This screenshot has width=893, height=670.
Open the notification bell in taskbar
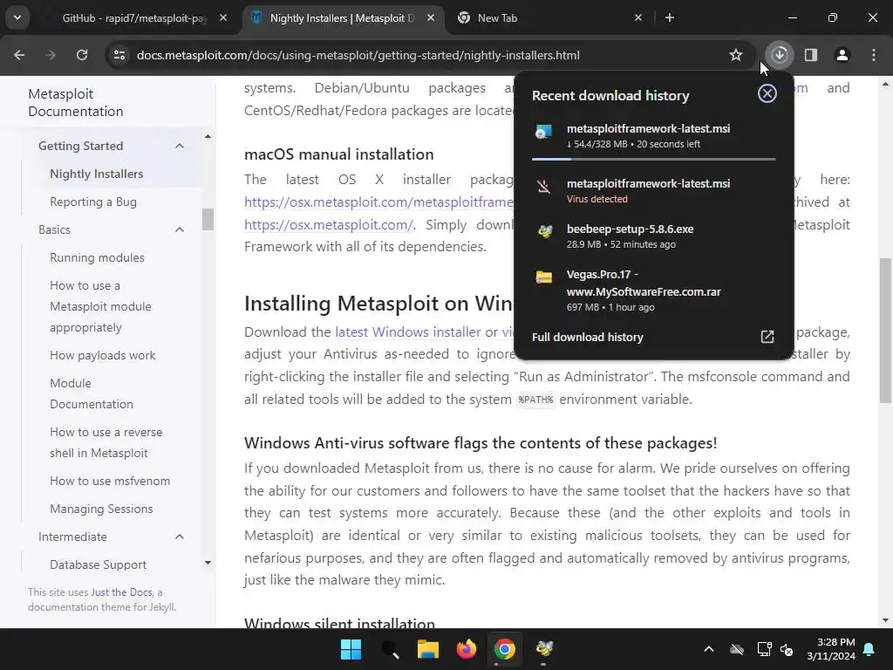(x=869, y=649)
